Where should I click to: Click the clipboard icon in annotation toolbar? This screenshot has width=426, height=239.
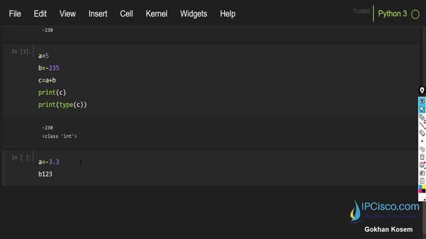point(422,181)
